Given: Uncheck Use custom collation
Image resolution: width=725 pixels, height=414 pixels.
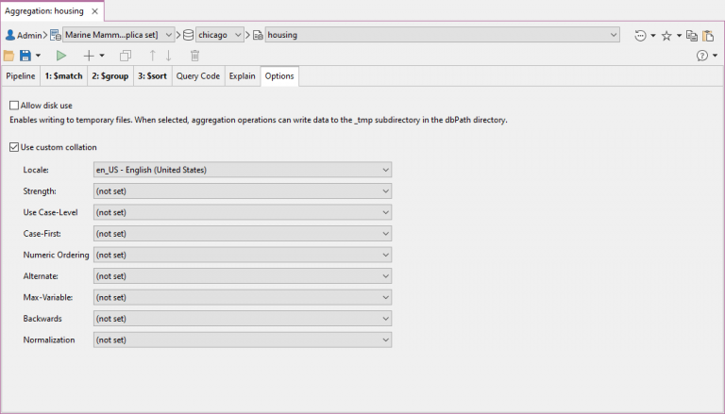Looking at the screenshot, I should tap(14, 147).
